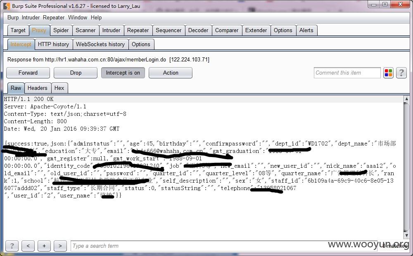The height and width of the screenshot is (256, 413).
Task: Open the Intruder menu in menu bar
Action: (31, 18)
